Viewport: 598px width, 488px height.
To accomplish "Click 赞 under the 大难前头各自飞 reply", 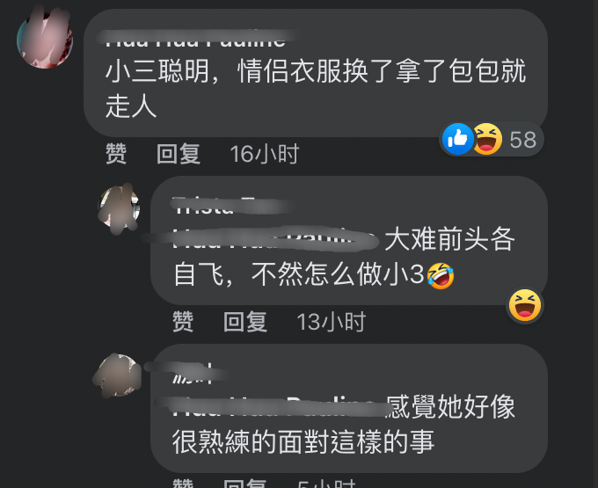I will coord(183,322).
